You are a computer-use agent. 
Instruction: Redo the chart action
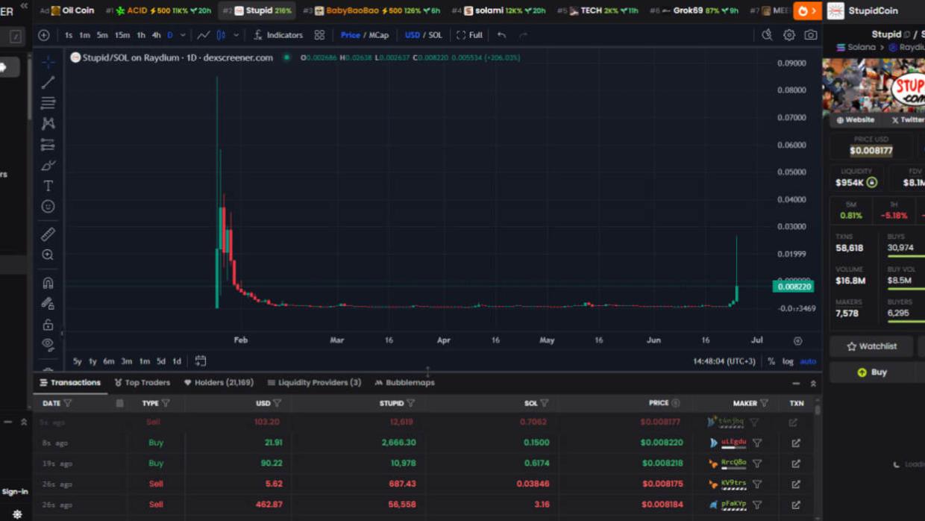523,35
